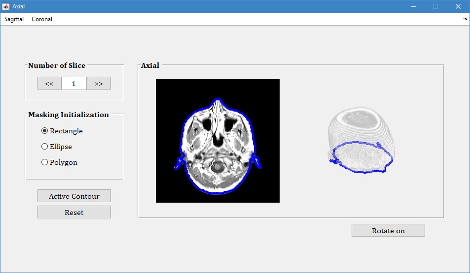
Task: Open the Sagittal menu
Action: click(14, 19)
